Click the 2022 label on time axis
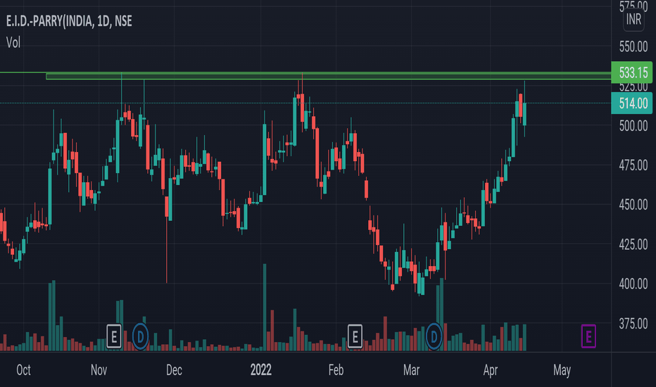This screenshot has height=387, width=656. coord(260,370)
